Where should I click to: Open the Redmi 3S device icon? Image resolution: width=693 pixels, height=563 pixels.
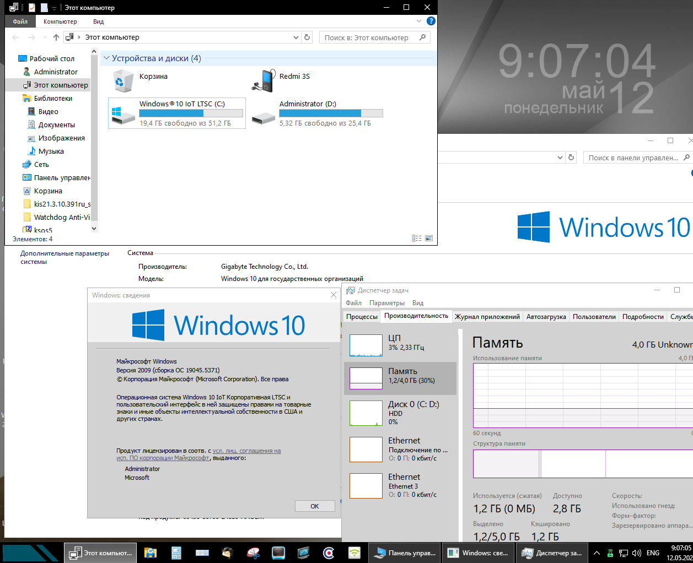coord(264,80)
